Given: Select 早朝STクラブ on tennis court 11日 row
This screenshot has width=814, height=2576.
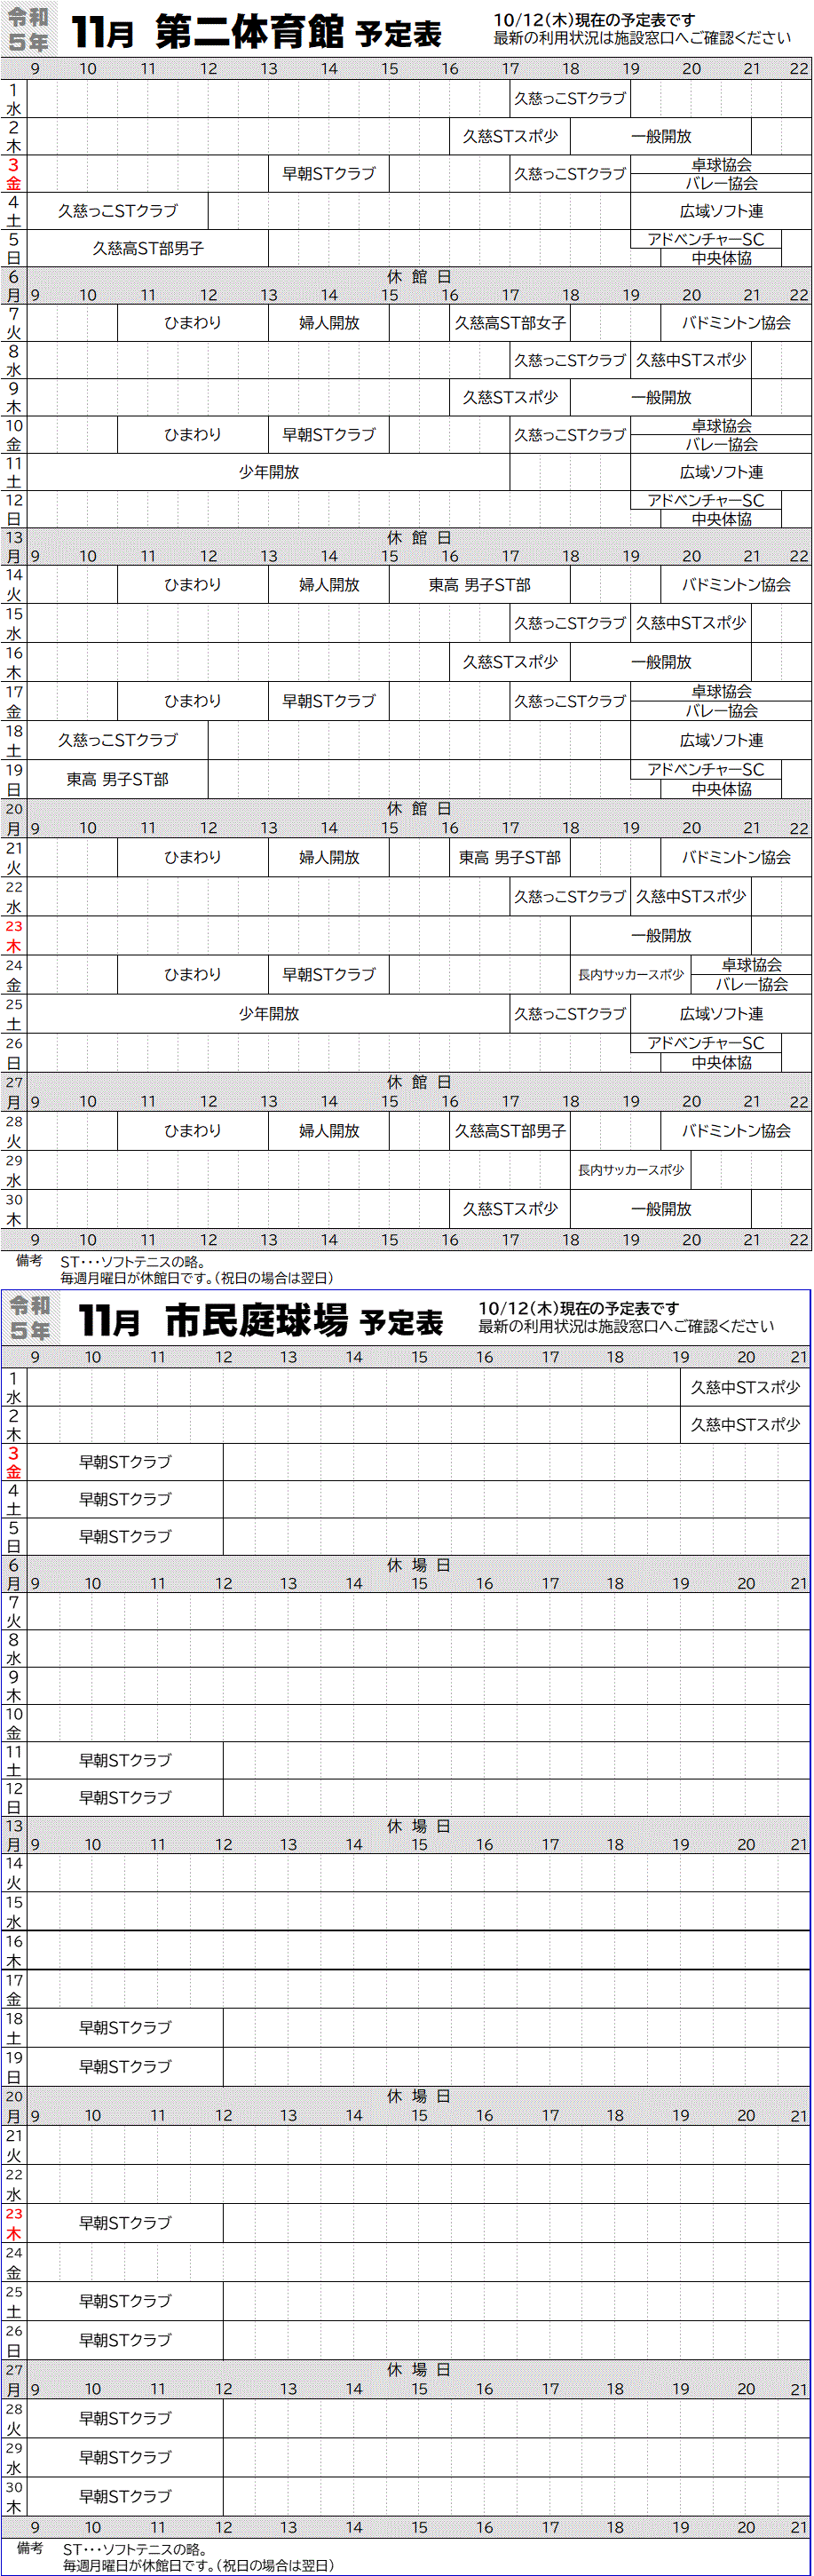Looking at the screenshot, I should click(126, 1760).
